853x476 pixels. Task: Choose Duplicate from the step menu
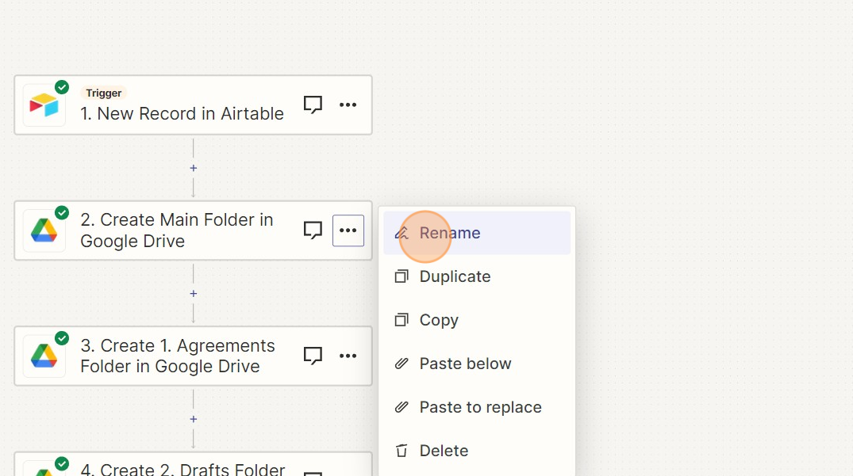coord(477,276)
